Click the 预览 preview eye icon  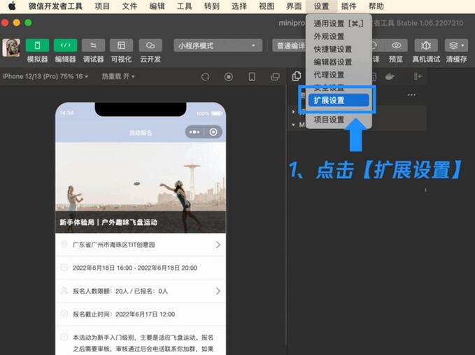[396, 45]
